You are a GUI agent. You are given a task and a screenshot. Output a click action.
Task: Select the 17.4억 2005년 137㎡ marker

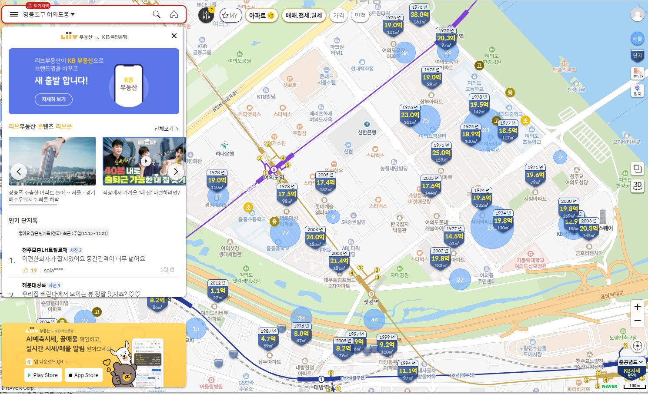coord(326,182)
